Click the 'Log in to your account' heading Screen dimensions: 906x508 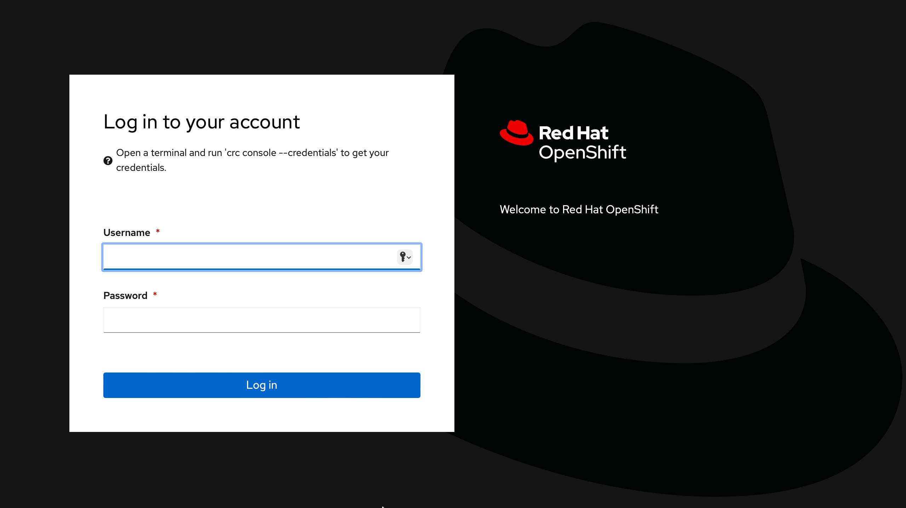[x=201, y=122]
